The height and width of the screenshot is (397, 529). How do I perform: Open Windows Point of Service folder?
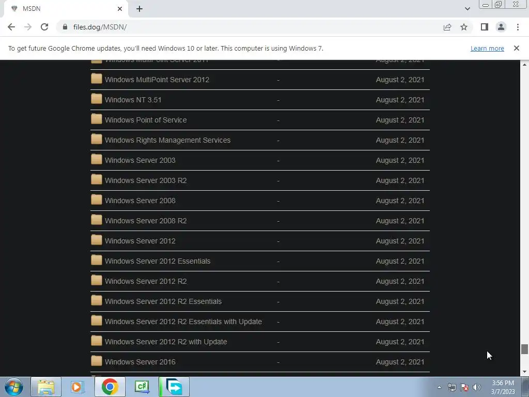[x=145, y=120]
